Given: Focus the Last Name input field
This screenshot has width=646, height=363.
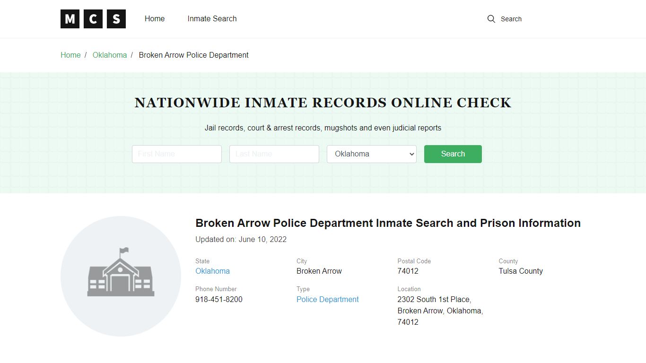Looking at the screenshot, I should coord(274,154).
